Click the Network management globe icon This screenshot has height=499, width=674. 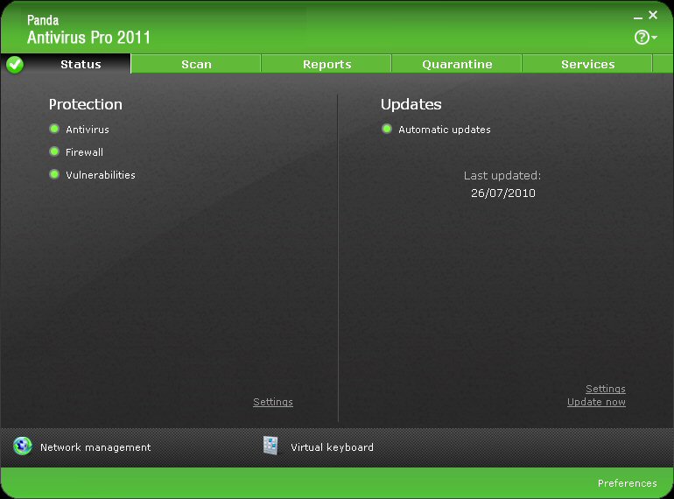coord(23,446)
